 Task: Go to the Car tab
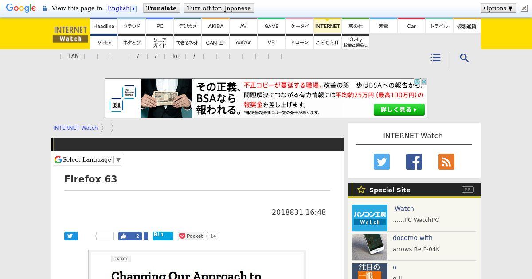point(411,26)
